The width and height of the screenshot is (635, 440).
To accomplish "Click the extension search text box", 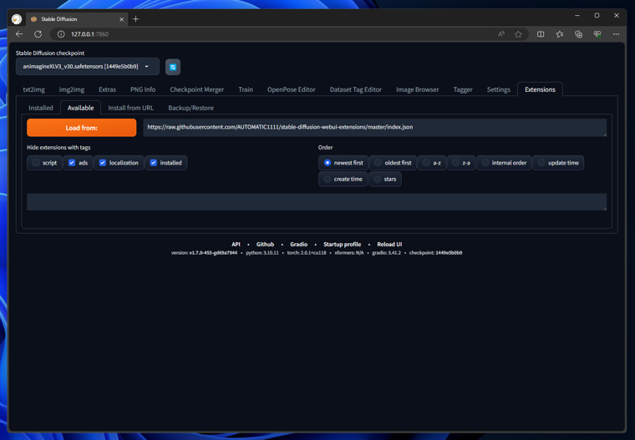I will point(317,201).
